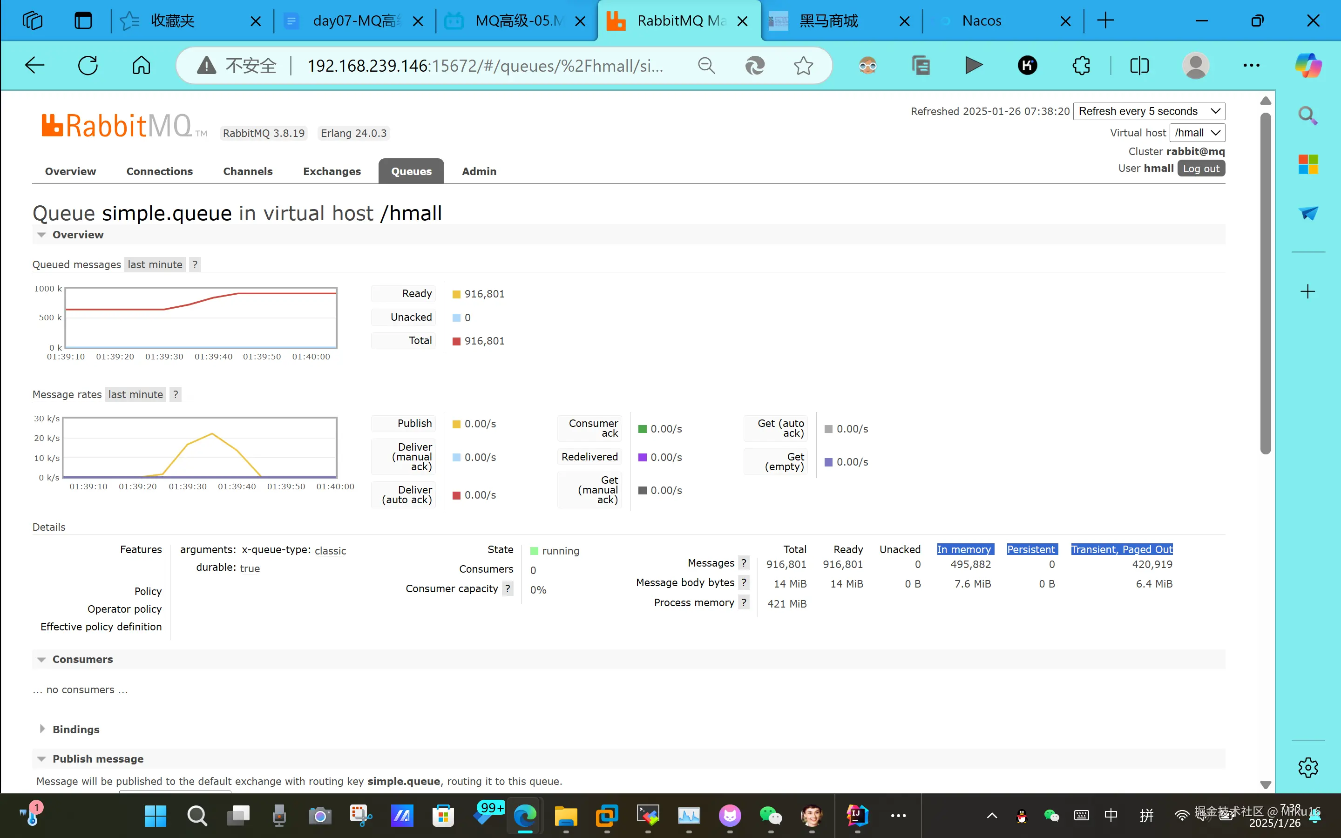
Task: Click the home page icon
Action: pyautogui.click(x=141, y=65)
